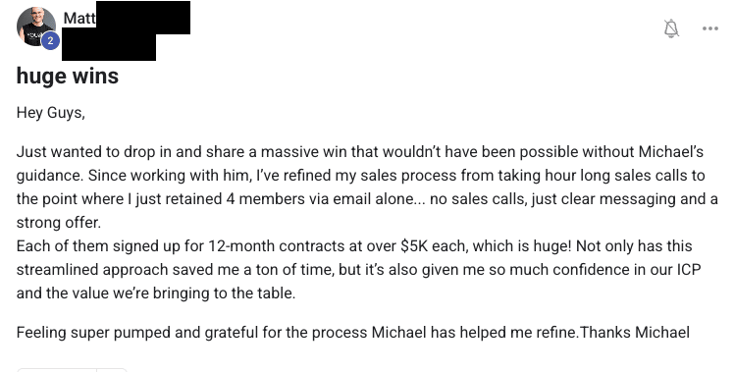Click the 'Hey Guys,' greeting line
This screenshot has height=372, width=734.
tap(51, 113)
